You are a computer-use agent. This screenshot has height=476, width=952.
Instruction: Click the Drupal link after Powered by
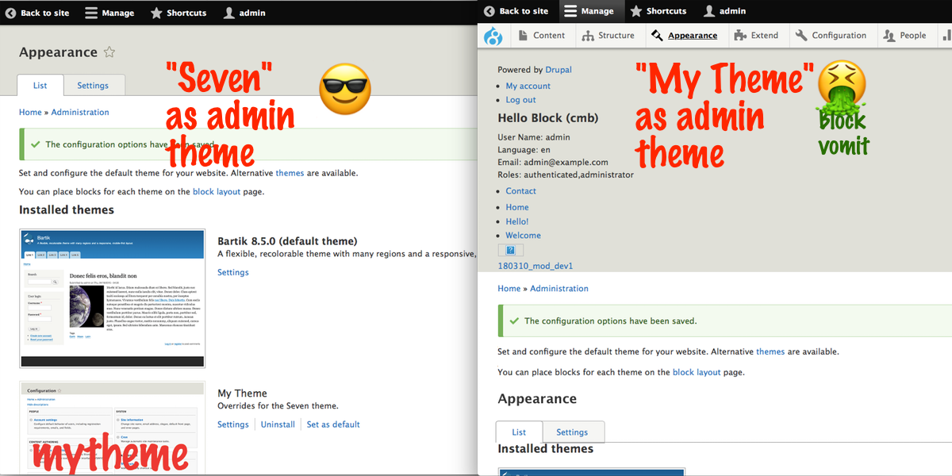tap(559, 70)
